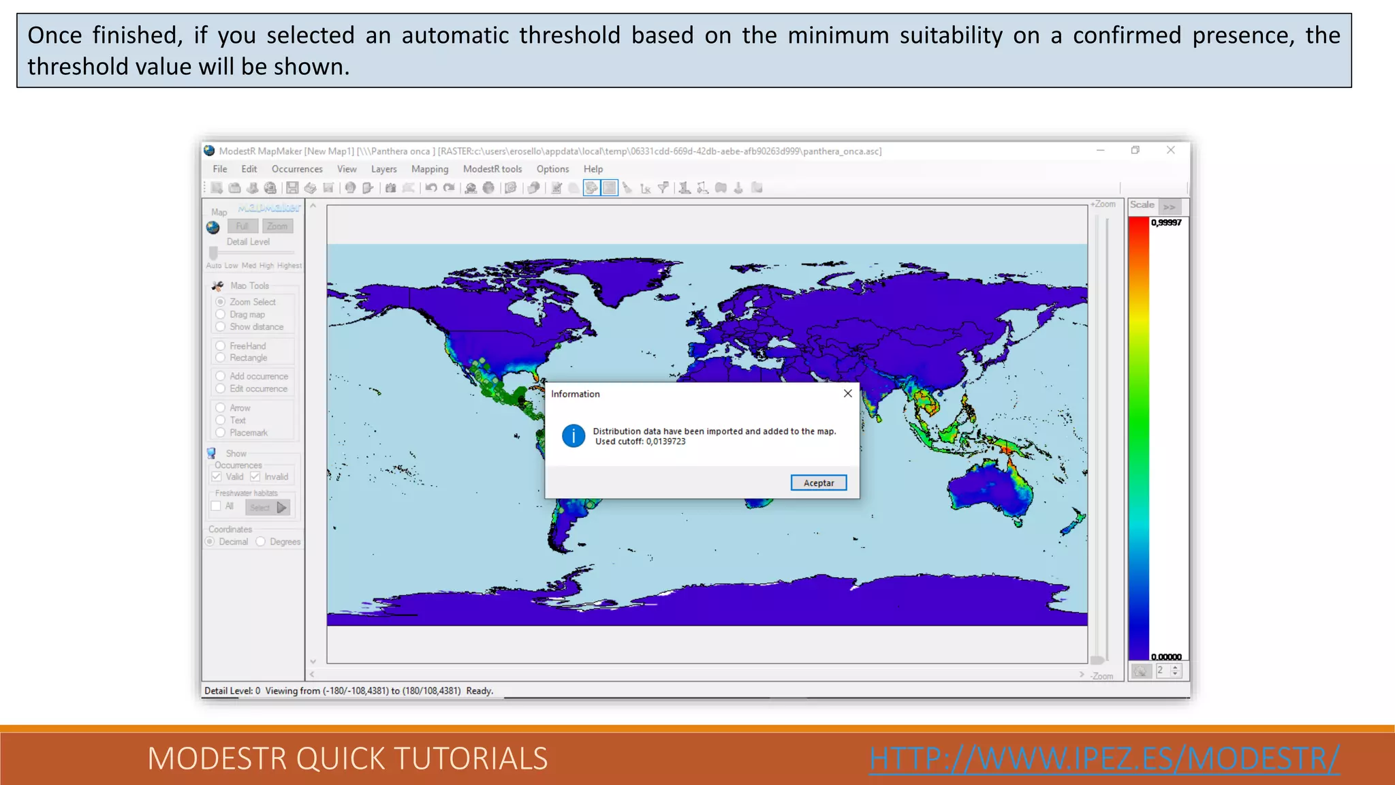Viewport: 1395px width, 785px height.
Task: Click the camera snapshot toolbar icon
Action: (390, 188)
